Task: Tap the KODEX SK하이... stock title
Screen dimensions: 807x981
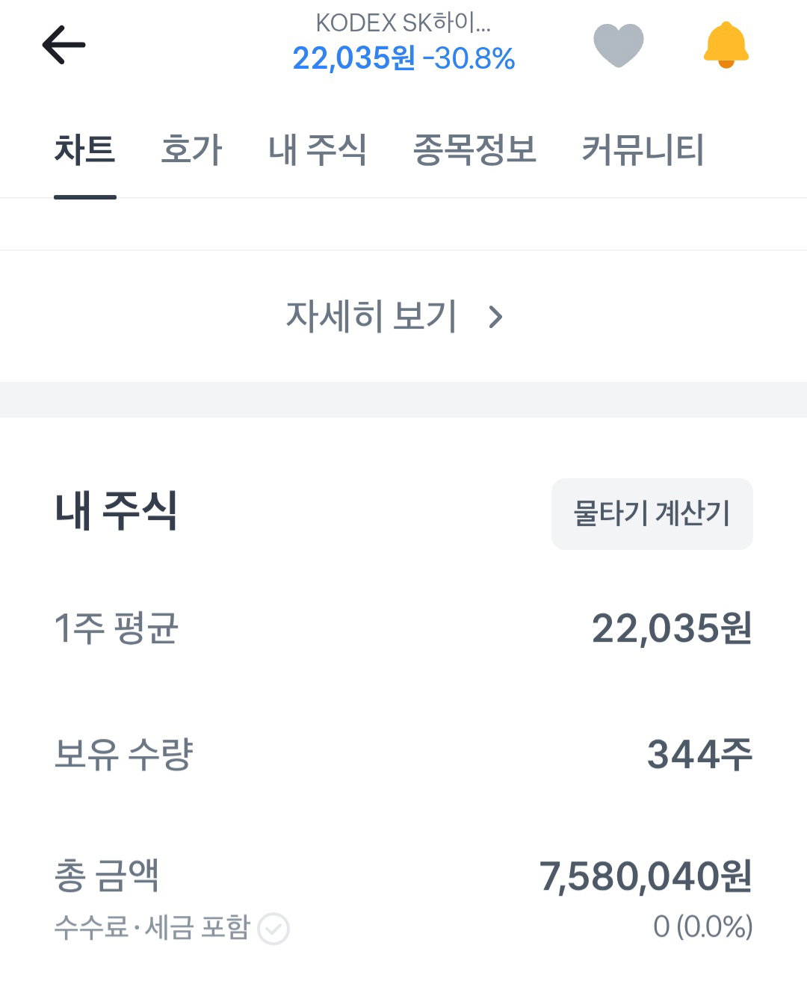Action: click(x=403, y=22)
